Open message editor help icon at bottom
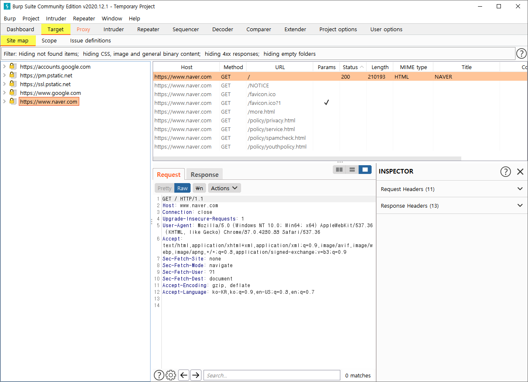 click(159, 375)
